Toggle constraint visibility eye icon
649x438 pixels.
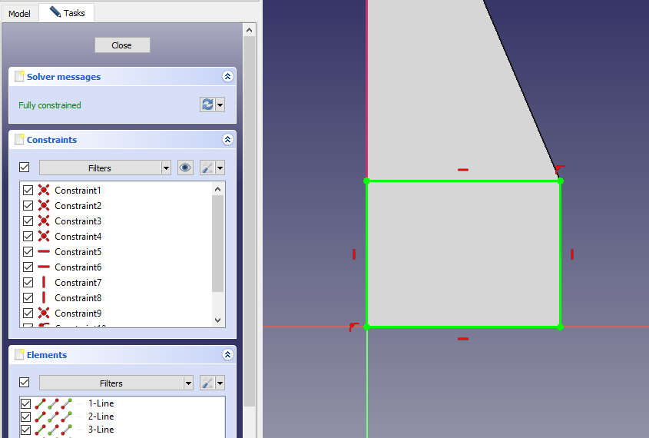click(x=185, y=168)
